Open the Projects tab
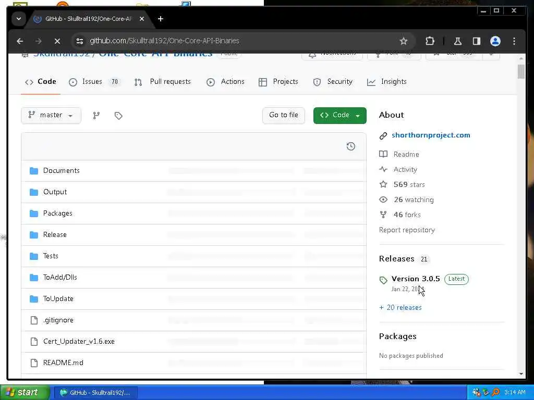534x400 pixels. pos(278,82)
